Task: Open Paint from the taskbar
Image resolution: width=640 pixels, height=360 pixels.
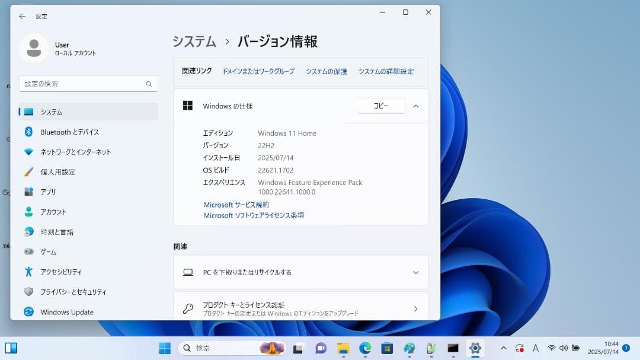Action: pos(408,348)
